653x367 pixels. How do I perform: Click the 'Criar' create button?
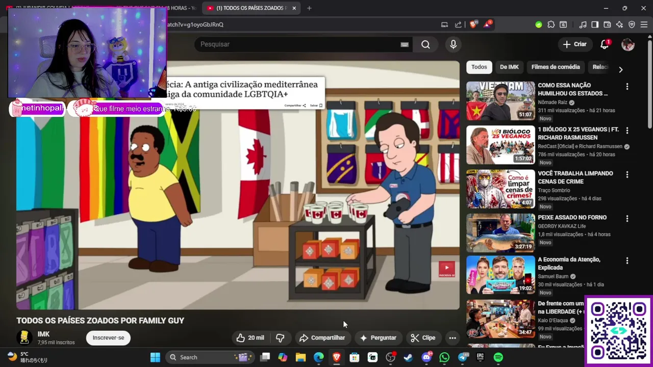click(575, 44)
